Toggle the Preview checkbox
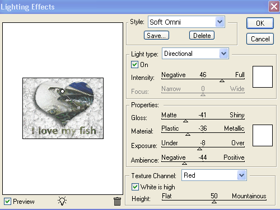The image size is (280, 210). [7, 202]
